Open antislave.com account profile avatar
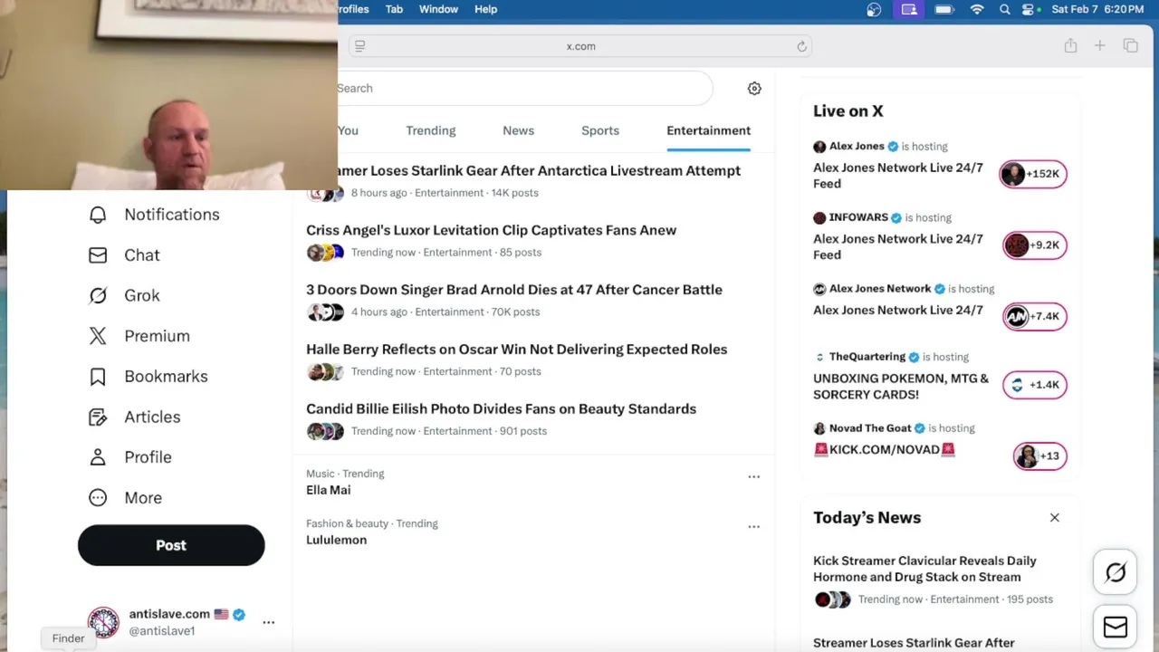 (x=103, y=622)
